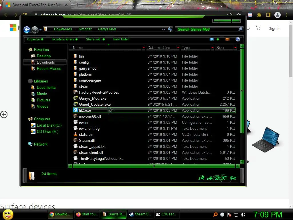This screenshot has height=220, width=293.
Task: Click the CD Drive (E:) icon
Action: click(33, 132)
